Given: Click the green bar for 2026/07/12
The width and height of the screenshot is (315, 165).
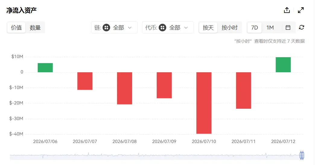Looking at the screenshot, I should coord(283,65).
